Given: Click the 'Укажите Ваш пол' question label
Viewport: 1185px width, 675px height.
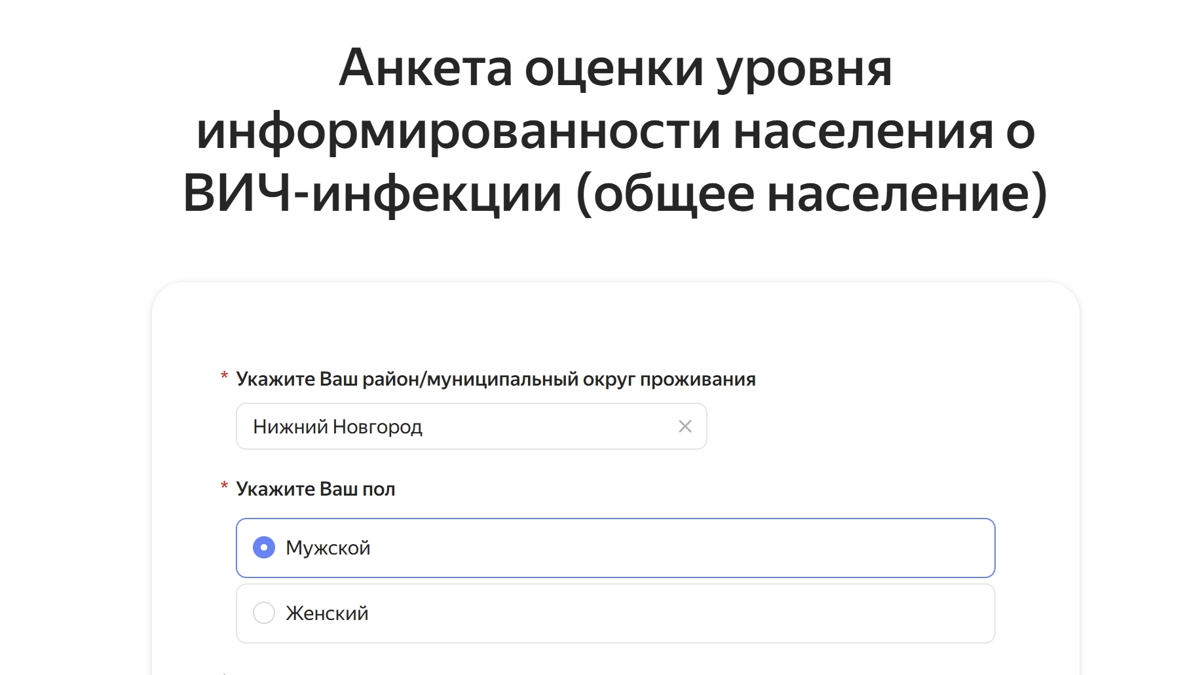Looking at the screenshot, I should tap(315, 489).
